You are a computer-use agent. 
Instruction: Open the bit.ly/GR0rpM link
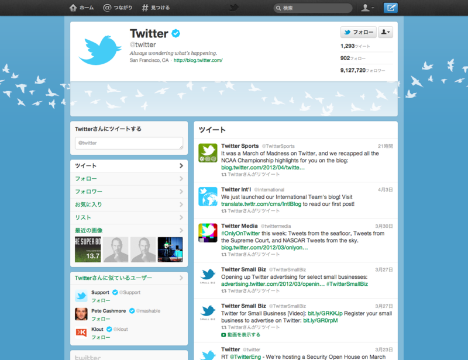321,321
